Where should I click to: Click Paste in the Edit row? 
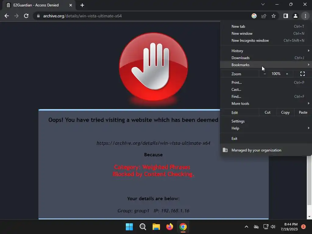point(303,112)
